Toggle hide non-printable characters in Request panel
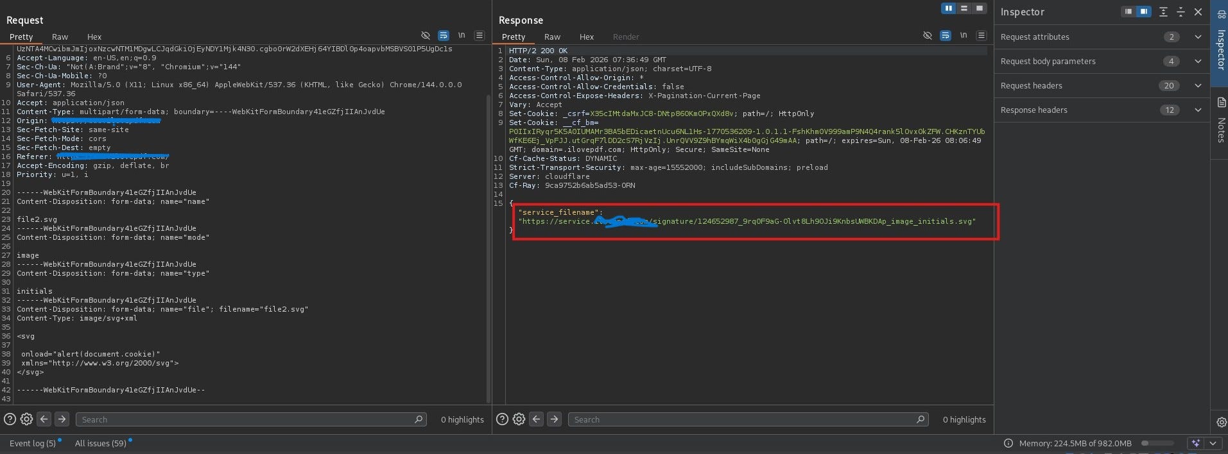 click(425, 35)
